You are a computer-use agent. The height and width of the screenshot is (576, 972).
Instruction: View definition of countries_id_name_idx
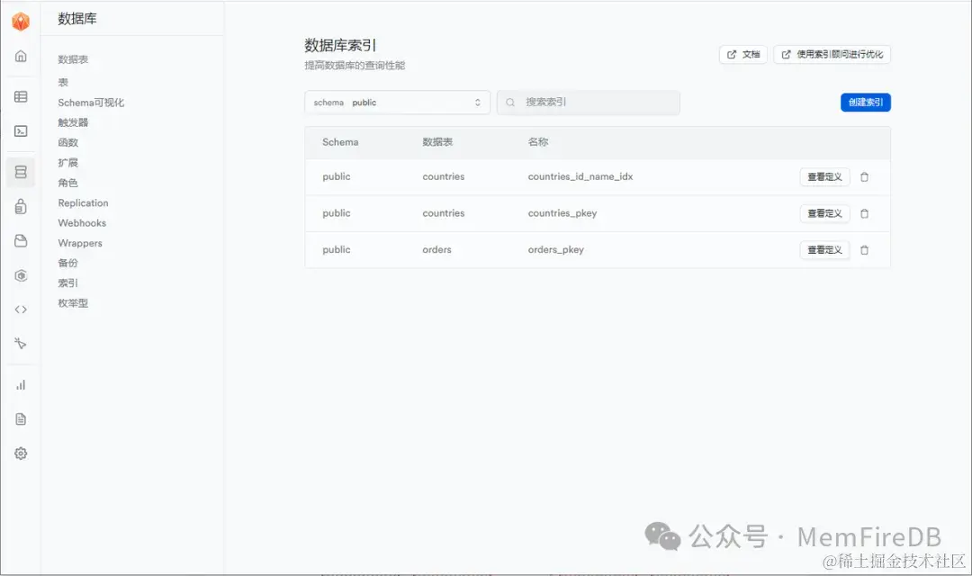coord(824,176)
